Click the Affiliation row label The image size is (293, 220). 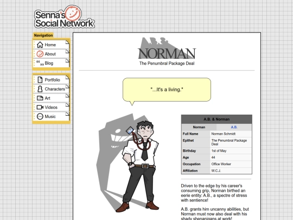tap(190, 171)
